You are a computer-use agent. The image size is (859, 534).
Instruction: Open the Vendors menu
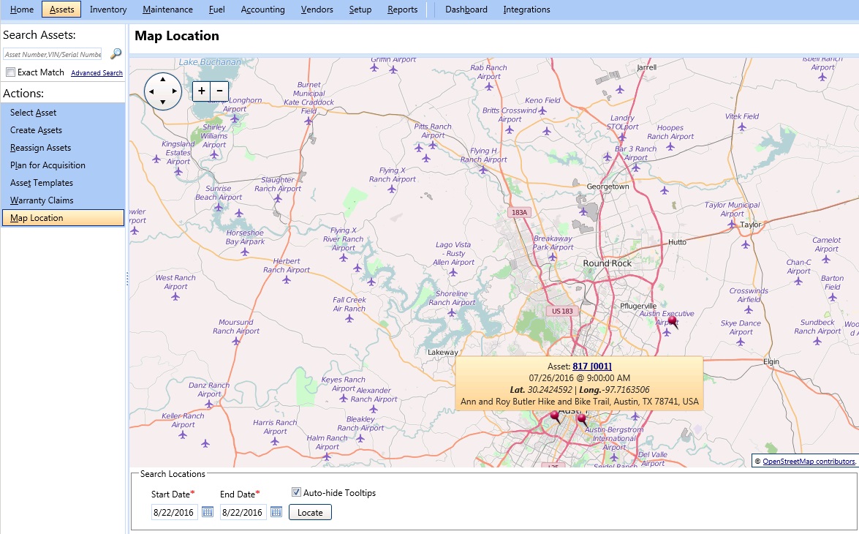point(317,10)
